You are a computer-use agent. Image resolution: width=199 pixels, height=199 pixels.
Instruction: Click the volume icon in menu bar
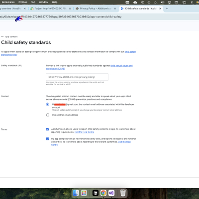pos(162,2)
